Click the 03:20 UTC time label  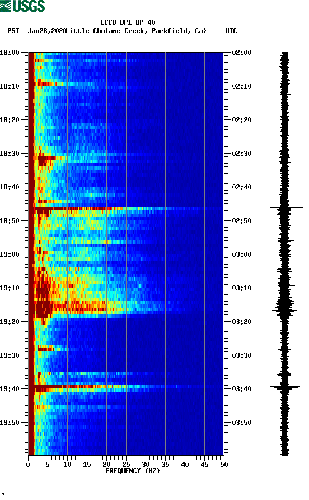[x=242, y=321]
